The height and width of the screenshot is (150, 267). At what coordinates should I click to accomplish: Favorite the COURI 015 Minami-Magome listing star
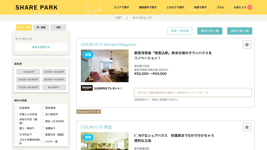(x=247, y=45)
